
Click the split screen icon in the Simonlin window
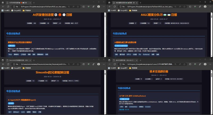(x=83, y=64)
